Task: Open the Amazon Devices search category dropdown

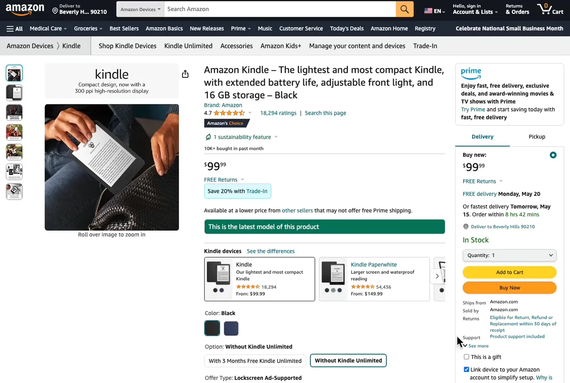Action: pos(140,9)
